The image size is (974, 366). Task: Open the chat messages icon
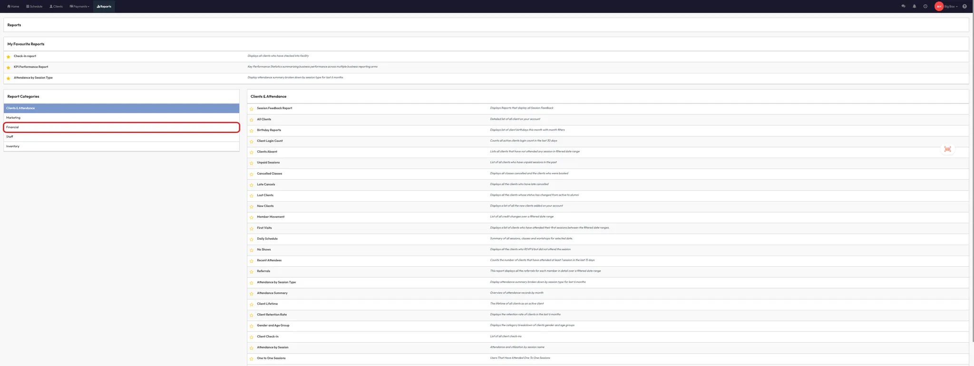903,7
